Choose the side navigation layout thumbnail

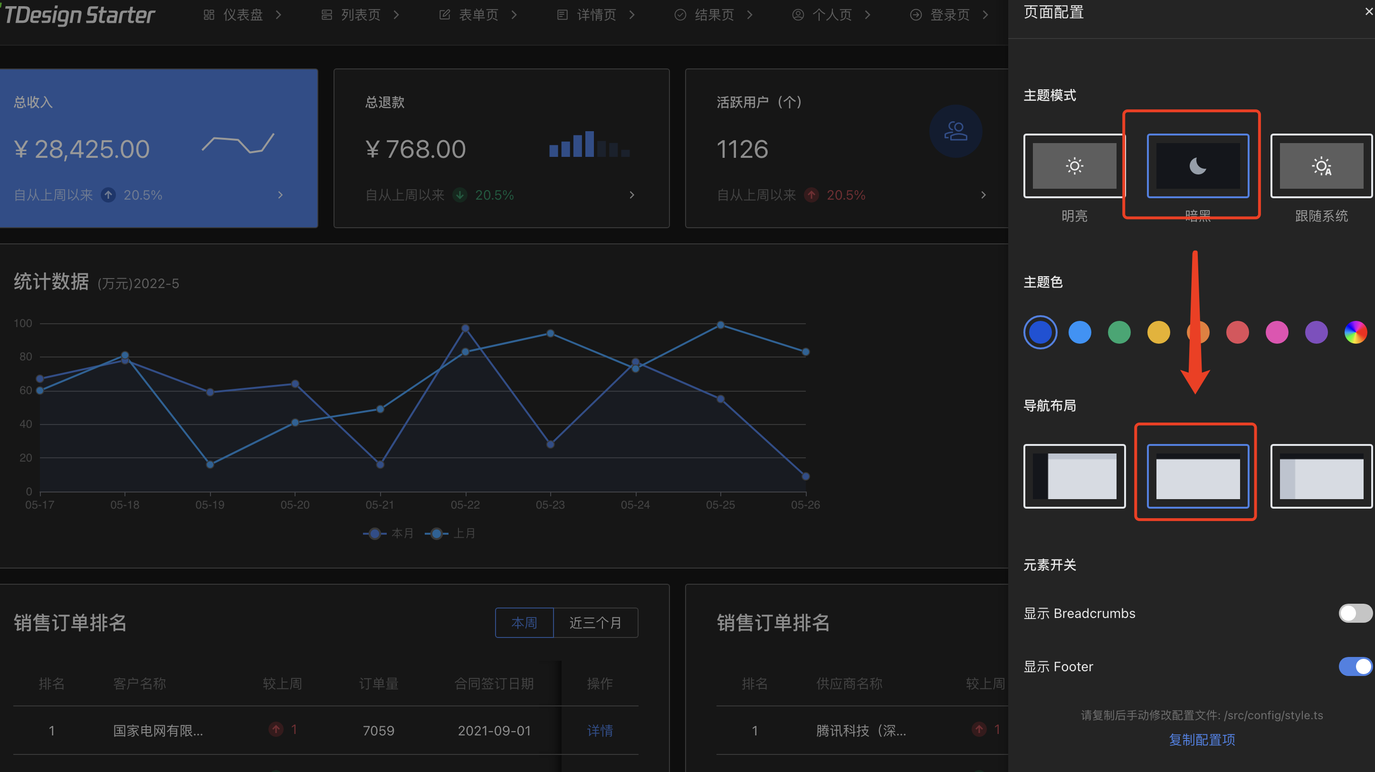[1074, 476]
